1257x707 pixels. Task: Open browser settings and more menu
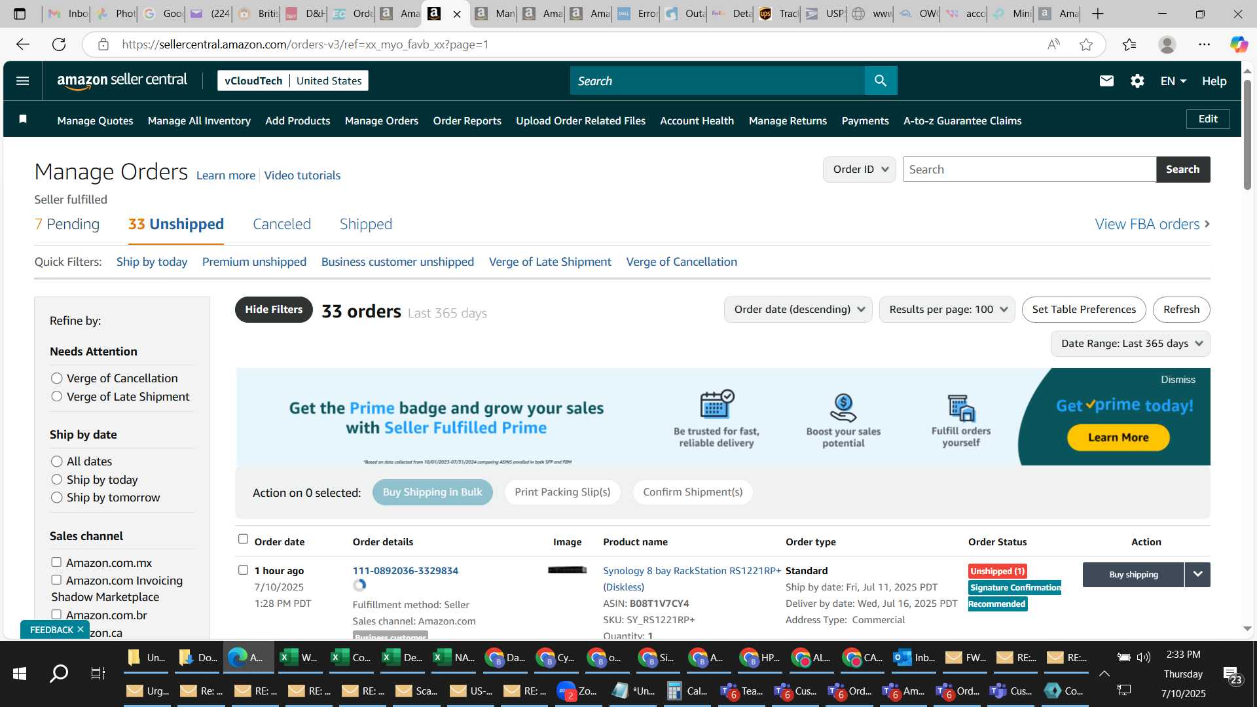(1204, 45)
